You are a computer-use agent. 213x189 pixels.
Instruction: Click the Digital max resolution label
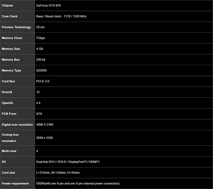click(17, 125)
